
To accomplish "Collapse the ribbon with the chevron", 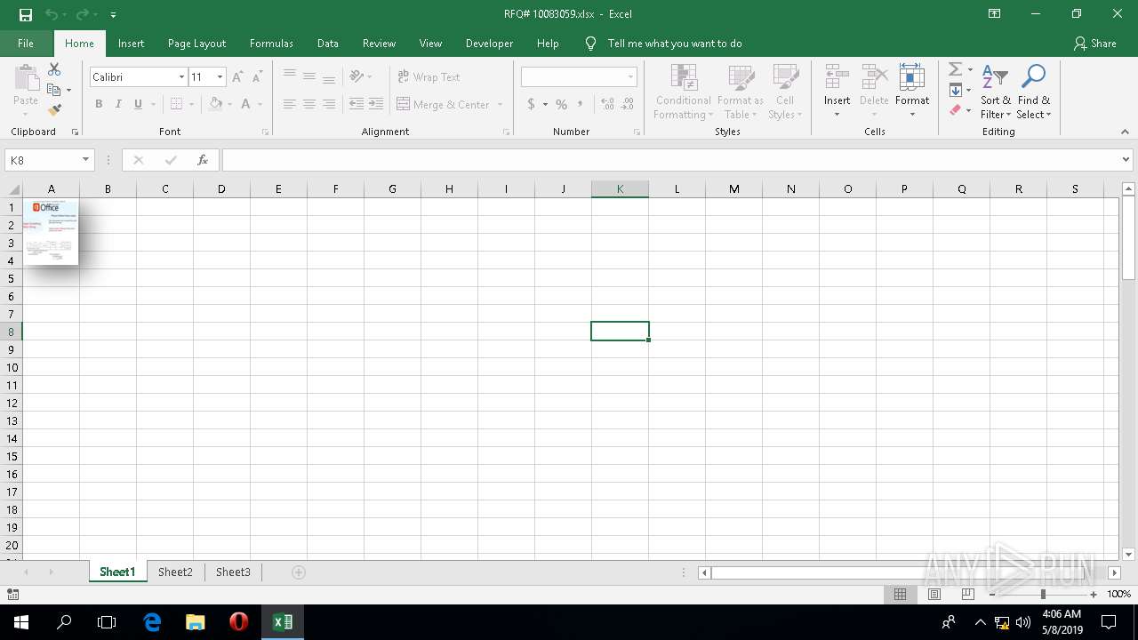I will (1125, 132).
